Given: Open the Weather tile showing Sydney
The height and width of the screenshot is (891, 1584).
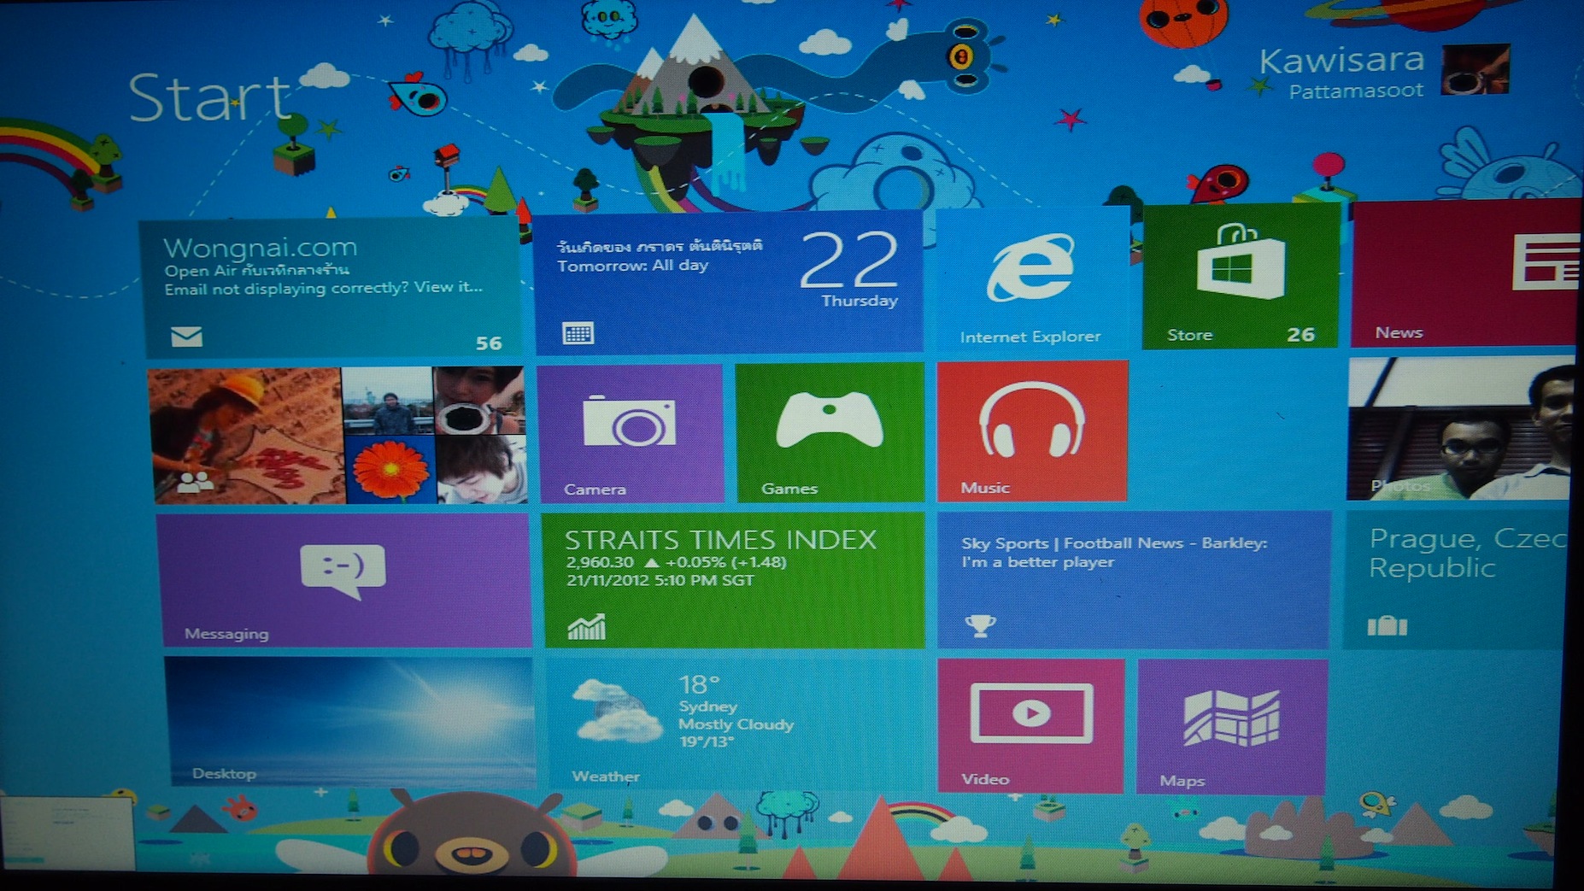Looking at the screenshot, I should pos(735,723).
